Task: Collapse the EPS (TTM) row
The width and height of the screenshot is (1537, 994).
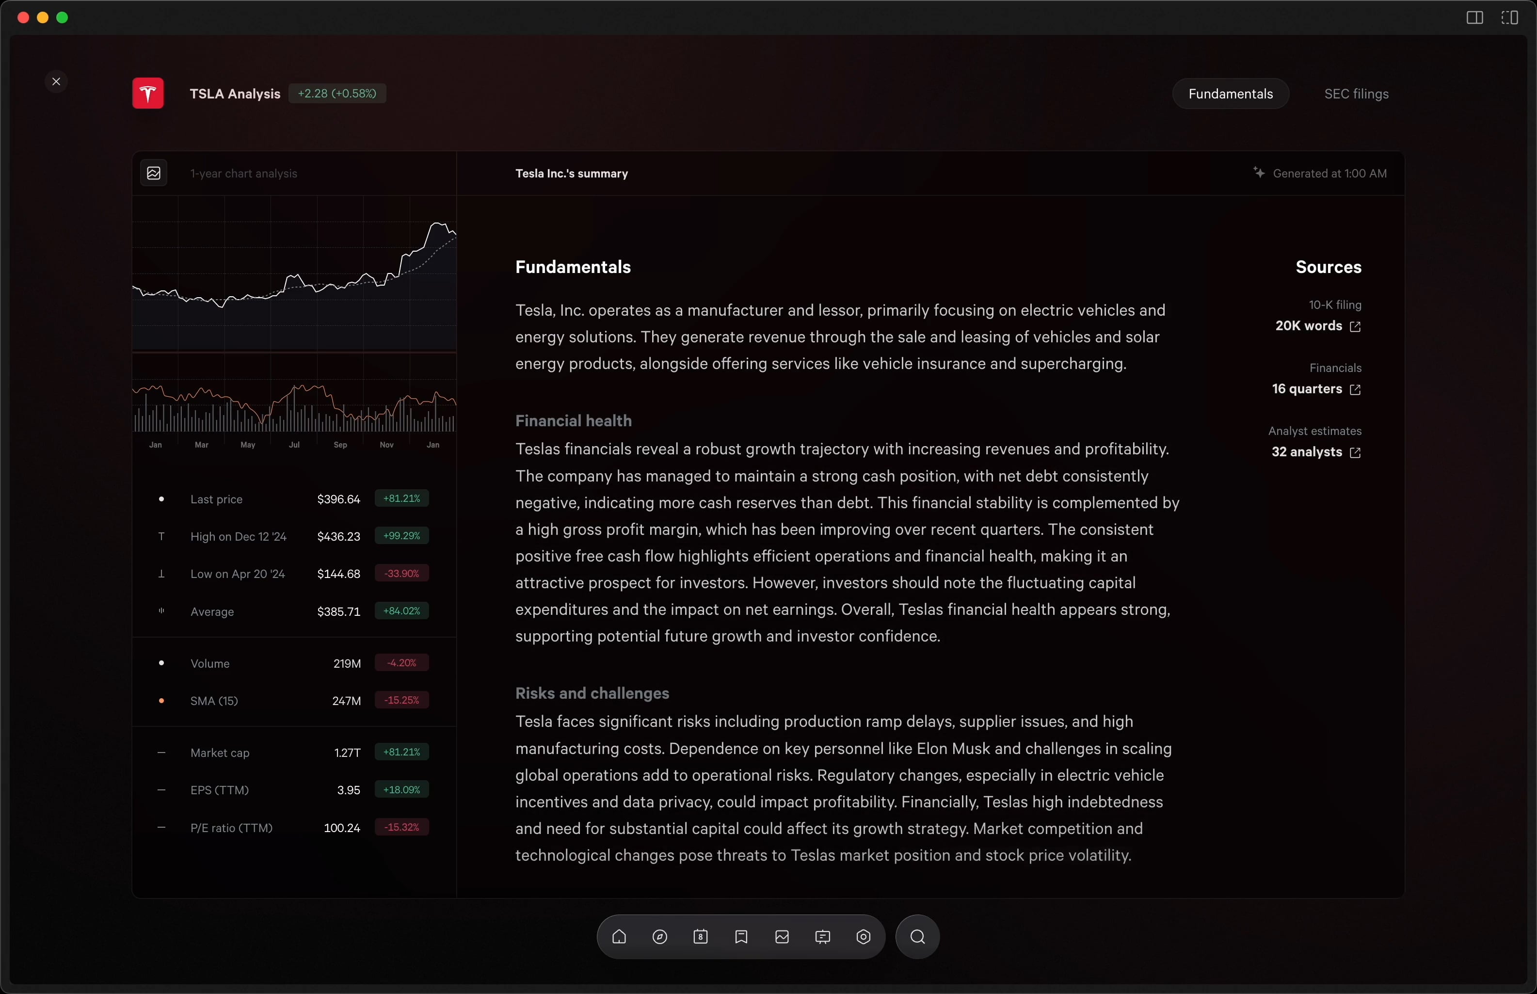Action: click(162, 790)
